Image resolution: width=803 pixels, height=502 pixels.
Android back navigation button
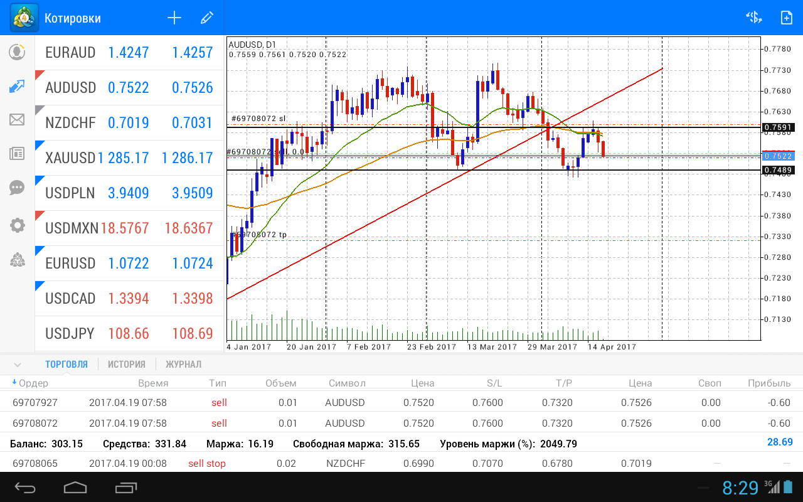(x=26, y=487)
